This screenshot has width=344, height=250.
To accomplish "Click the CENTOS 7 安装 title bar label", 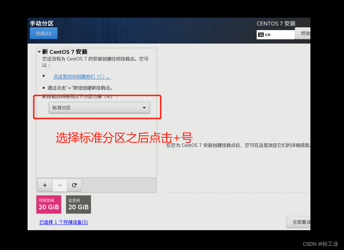I will coord(276,23).
